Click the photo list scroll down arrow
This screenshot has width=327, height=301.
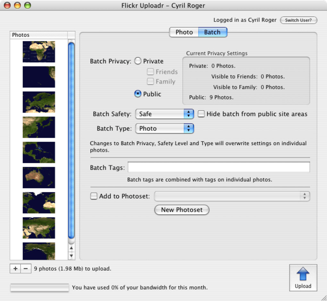pos(71,256)
